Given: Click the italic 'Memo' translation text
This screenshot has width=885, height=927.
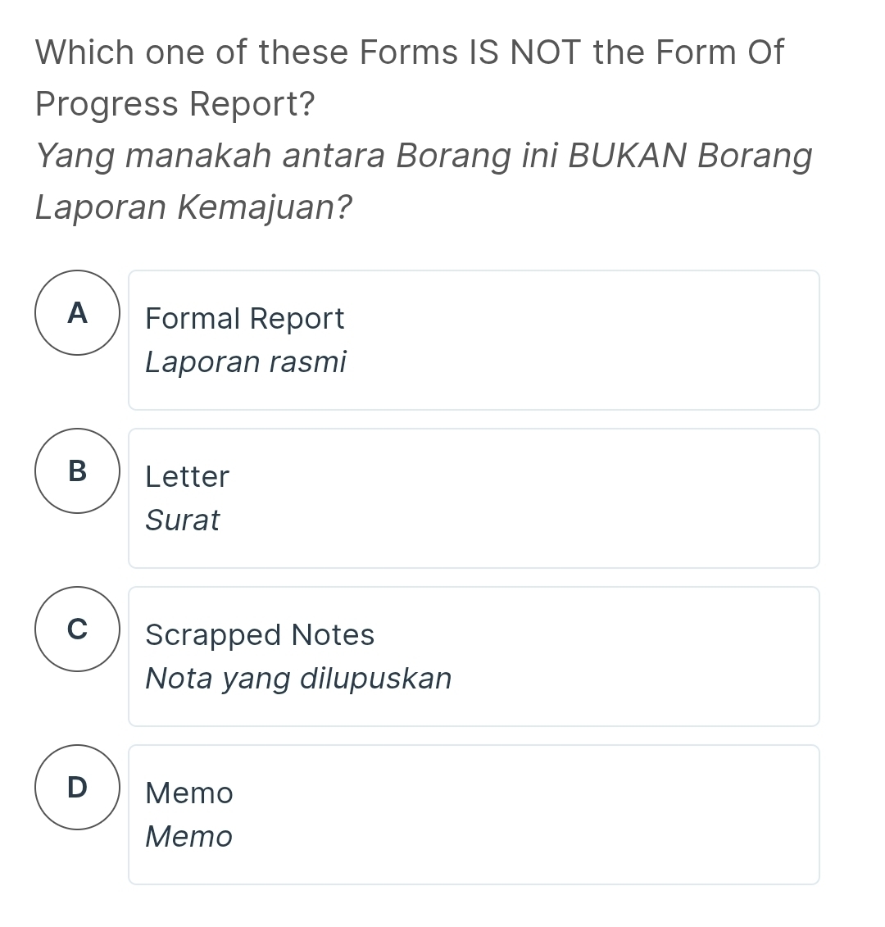Looking at the screenshot, I should 188,837.
